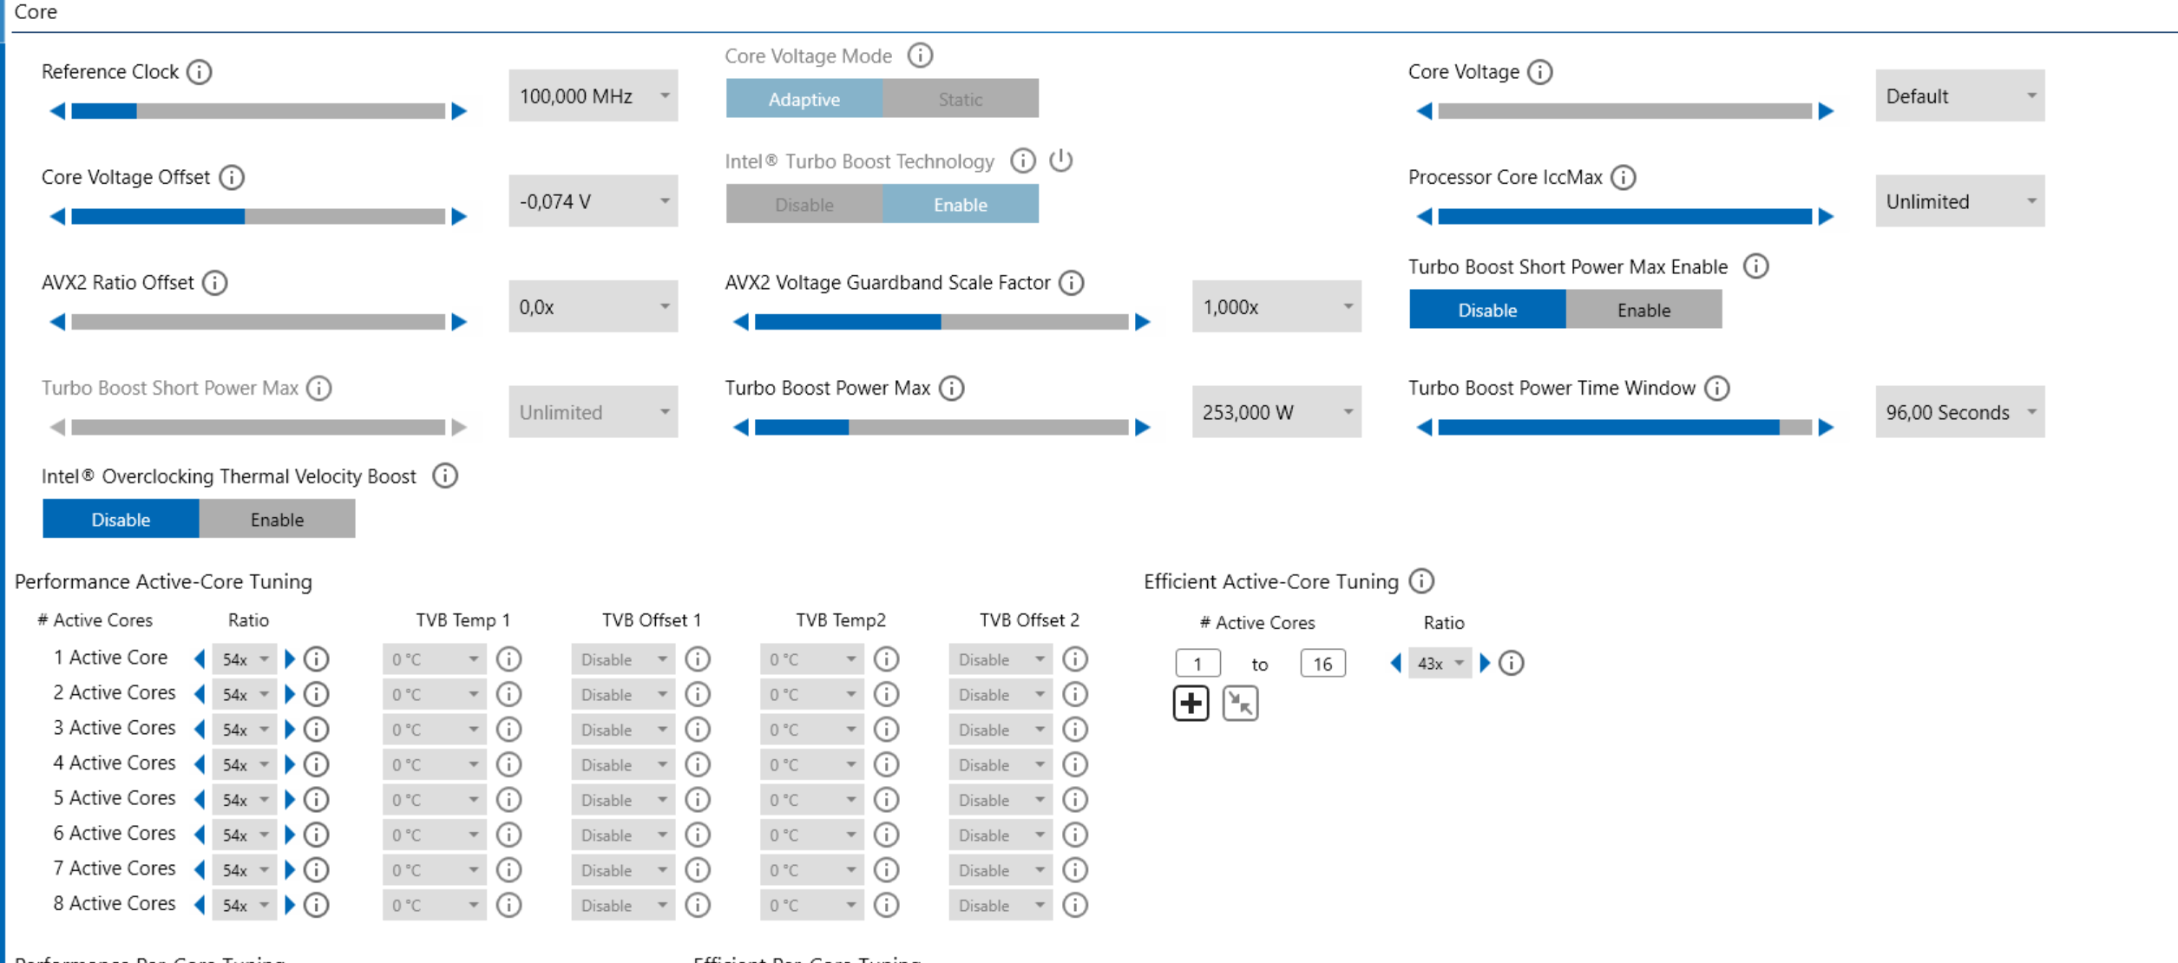Open the Core Voltage Offset -0,074 V dropdown
2178x963 pixels.
[593, 202]
